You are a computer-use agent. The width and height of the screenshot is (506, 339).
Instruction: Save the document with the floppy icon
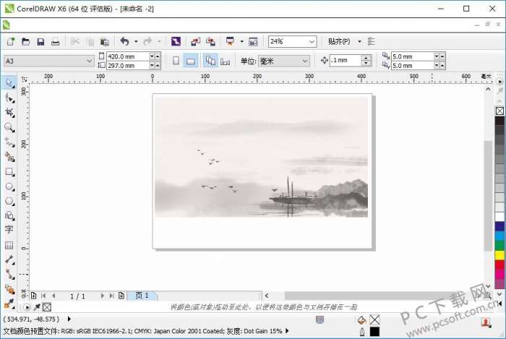pyautogui.click(x=40, y=42)
